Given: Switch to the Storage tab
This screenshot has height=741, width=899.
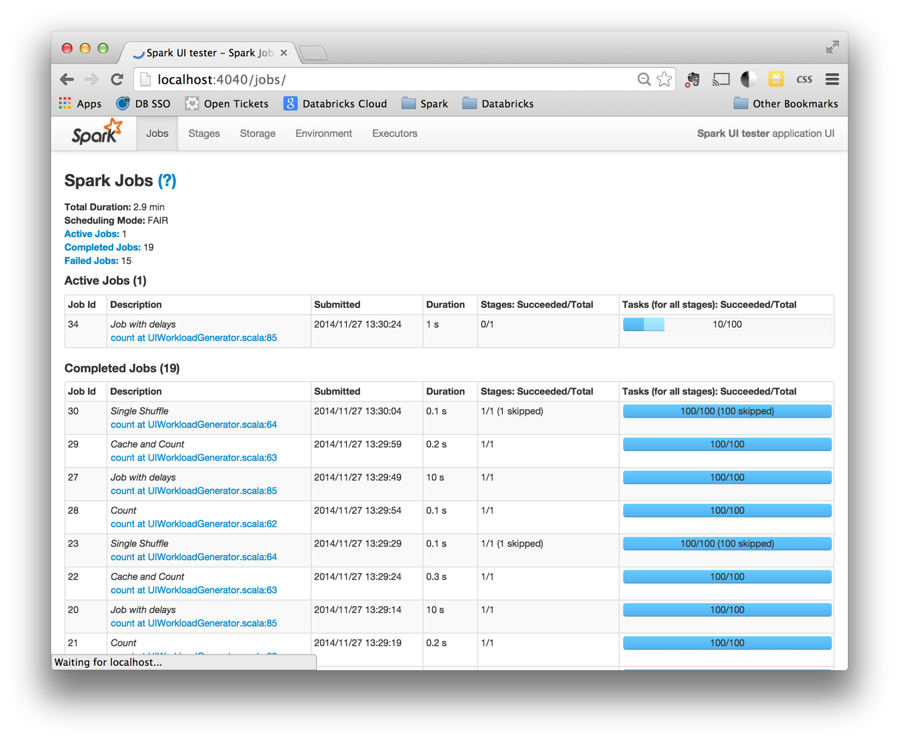Looking at the screenshot, I should [257, 133].
